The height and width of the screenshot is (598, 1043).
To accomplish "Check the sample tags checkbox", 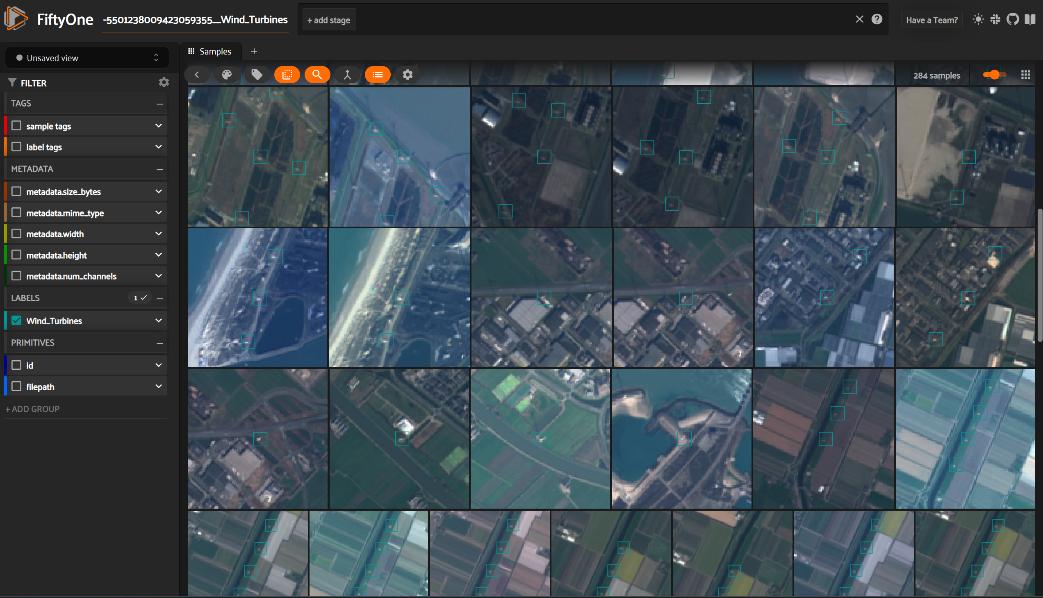I will (x=16, y=126).
